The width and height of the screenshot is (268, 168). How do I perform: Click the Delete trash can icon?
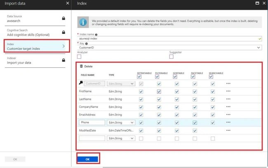point(81,66)
